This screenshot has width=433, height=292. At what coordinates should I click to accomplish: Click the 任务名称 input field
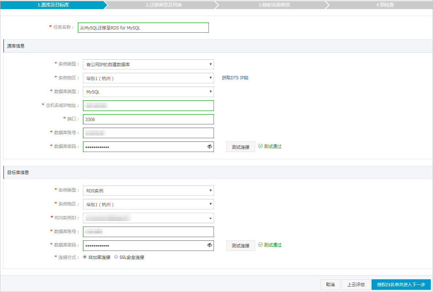(x=143, y=28)
